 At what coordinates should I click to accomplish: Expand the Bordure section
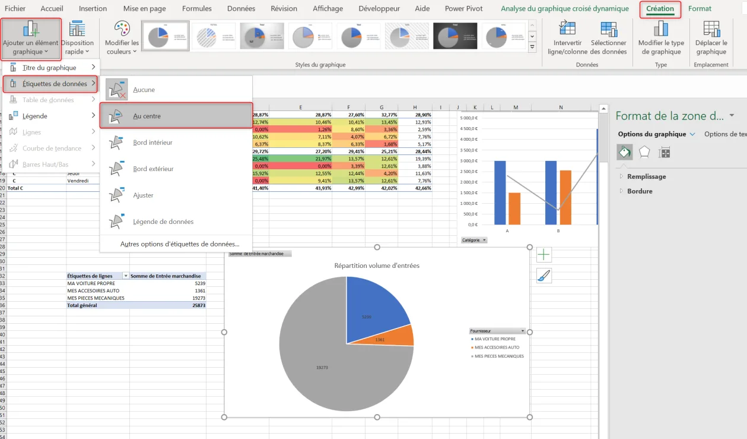coord(640,191)
